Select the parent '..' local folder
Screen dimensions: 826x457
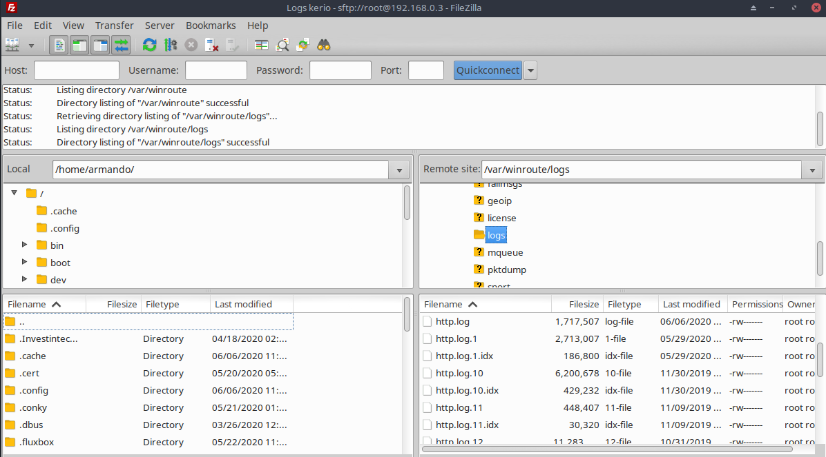click(x=148, y=321)
